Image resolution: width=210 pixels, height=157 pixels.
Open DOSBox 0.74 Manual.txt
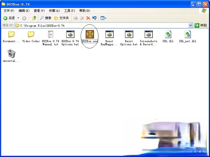[50, 35]
